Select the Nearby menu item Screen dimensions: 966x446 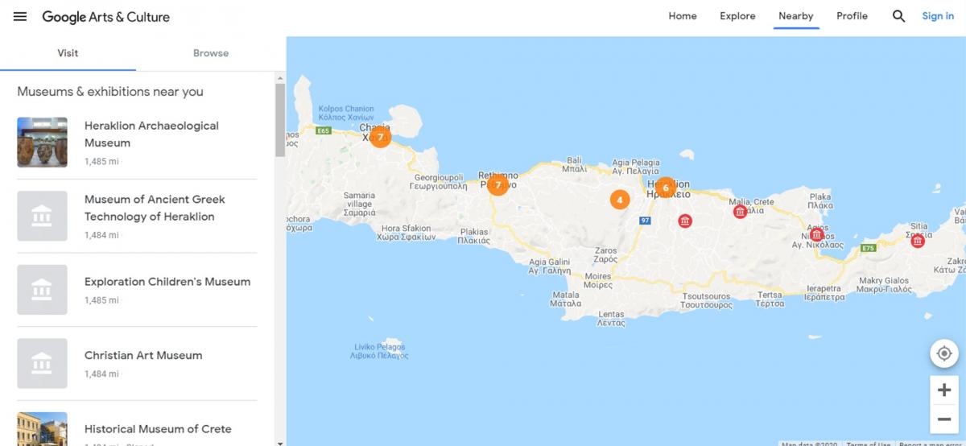(x=796, y=16)
